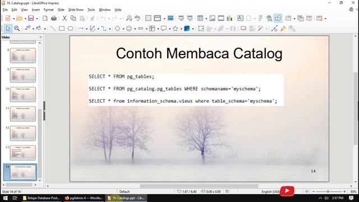Open the Windows Start menu
359x202 pixels.
click(5, 198)
